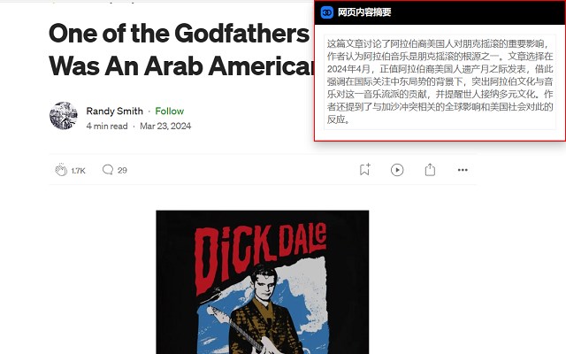
Task: Open the three-dot more options menu
Action: click(463, 170)
